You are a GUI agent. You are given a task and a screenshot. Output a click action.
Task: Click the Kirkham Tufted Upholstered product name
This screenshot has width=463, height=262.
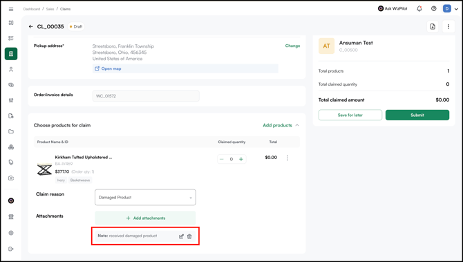coord(84,158)
